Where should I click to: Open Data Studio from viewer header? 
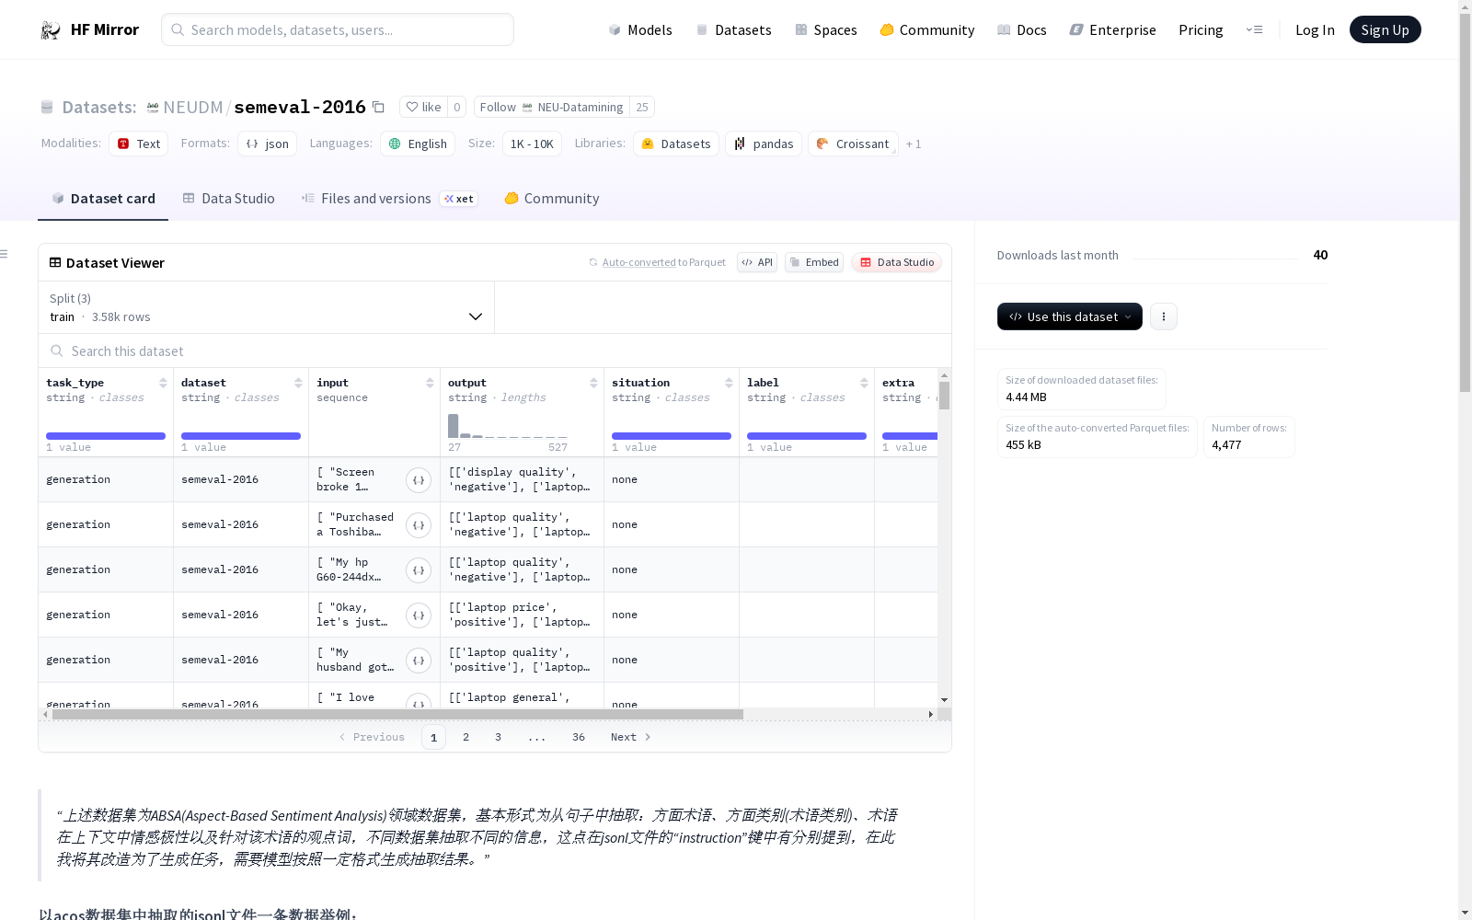897,262
